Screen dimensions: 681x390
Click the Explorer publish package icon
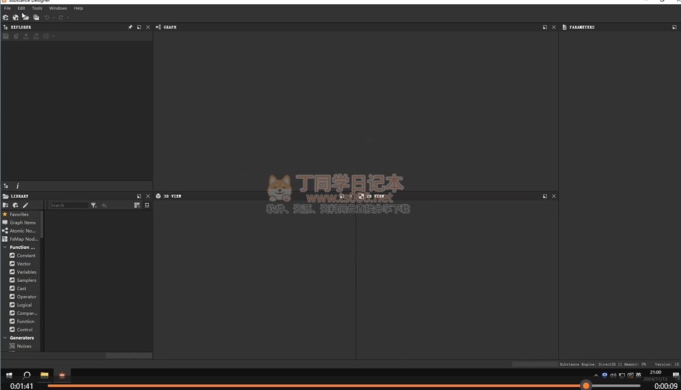pos(36,36)
